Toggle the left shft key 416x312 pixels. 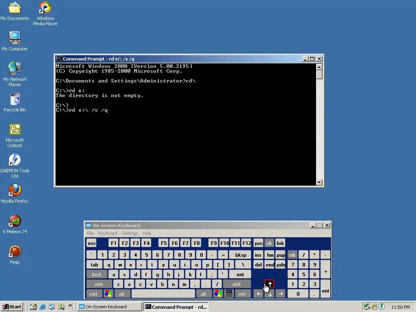(99, 284)
